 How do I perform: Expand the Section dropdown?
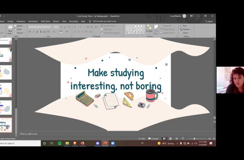(20, 33)
